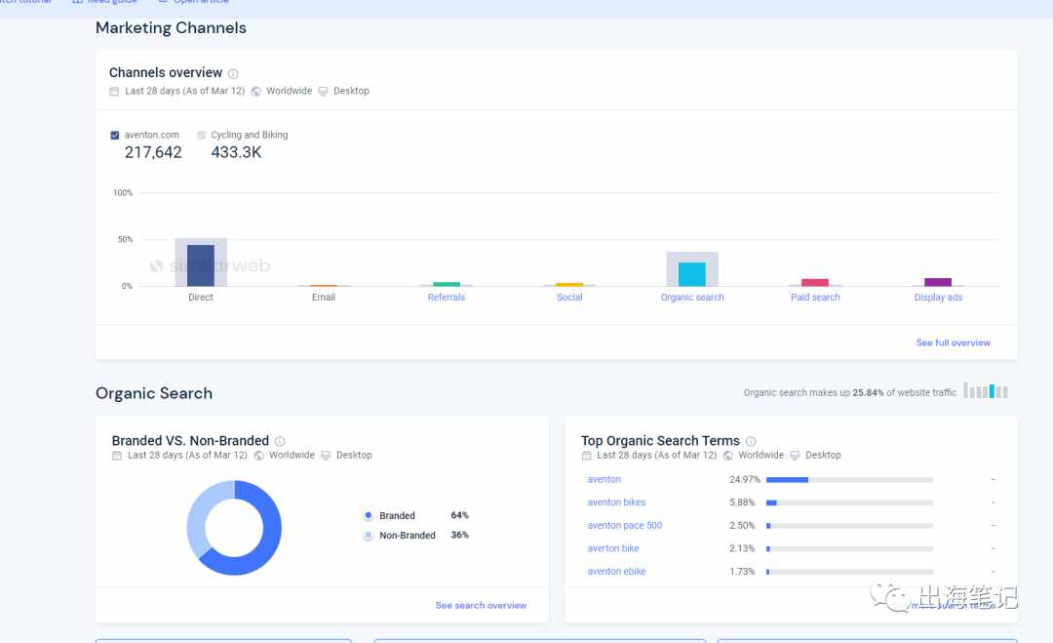Click See full overview link

click(953, 342)
